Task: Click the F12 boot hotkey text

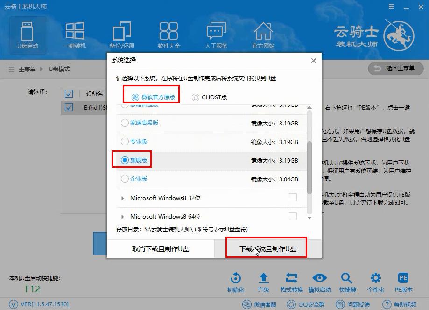Action: [33, 289]
